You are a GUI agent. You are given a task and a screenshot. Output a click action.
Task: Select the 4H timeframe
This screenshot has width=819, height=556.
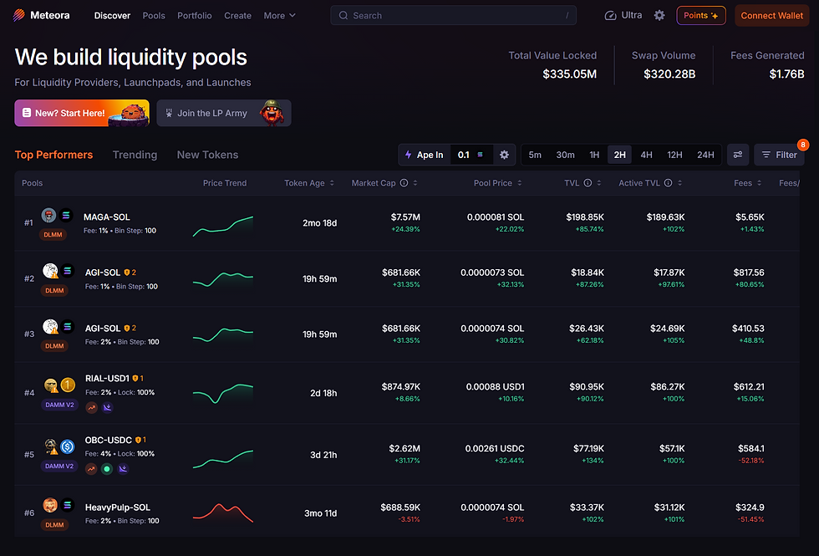(x=646, y=155)
